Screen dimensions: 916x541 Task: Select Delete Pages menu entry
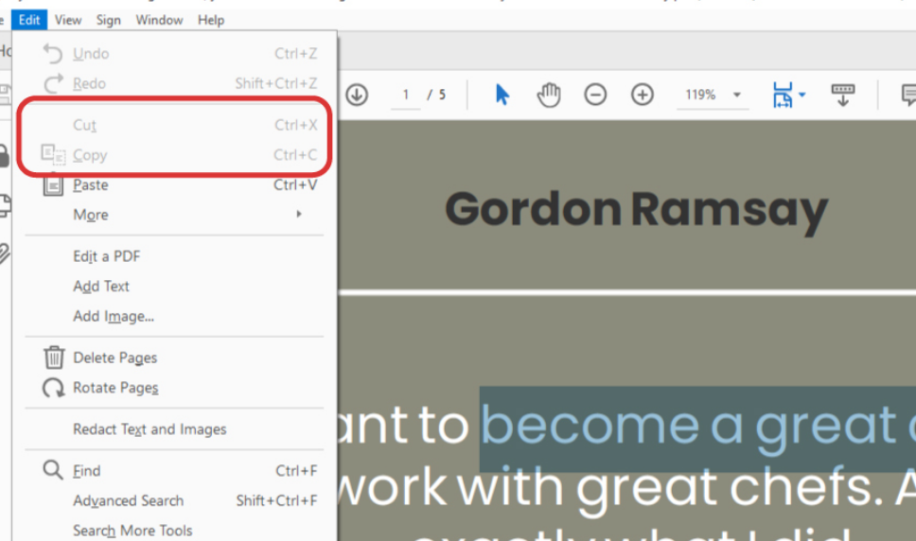click(x=174, y=358)
